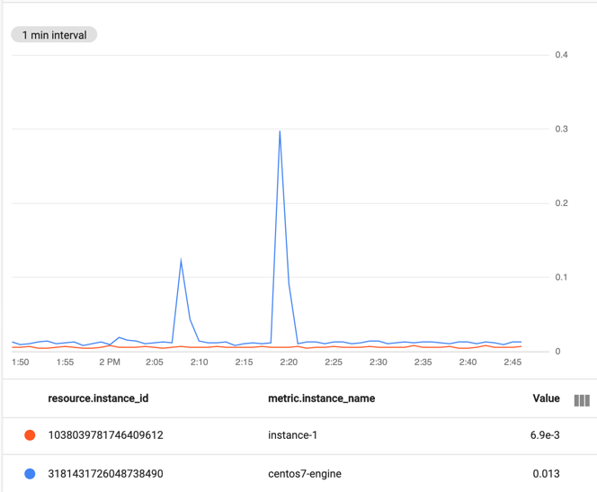The height and width of the screenshot is (492, 597).
Task: Click the Value column header
Action: click(546, 398)
